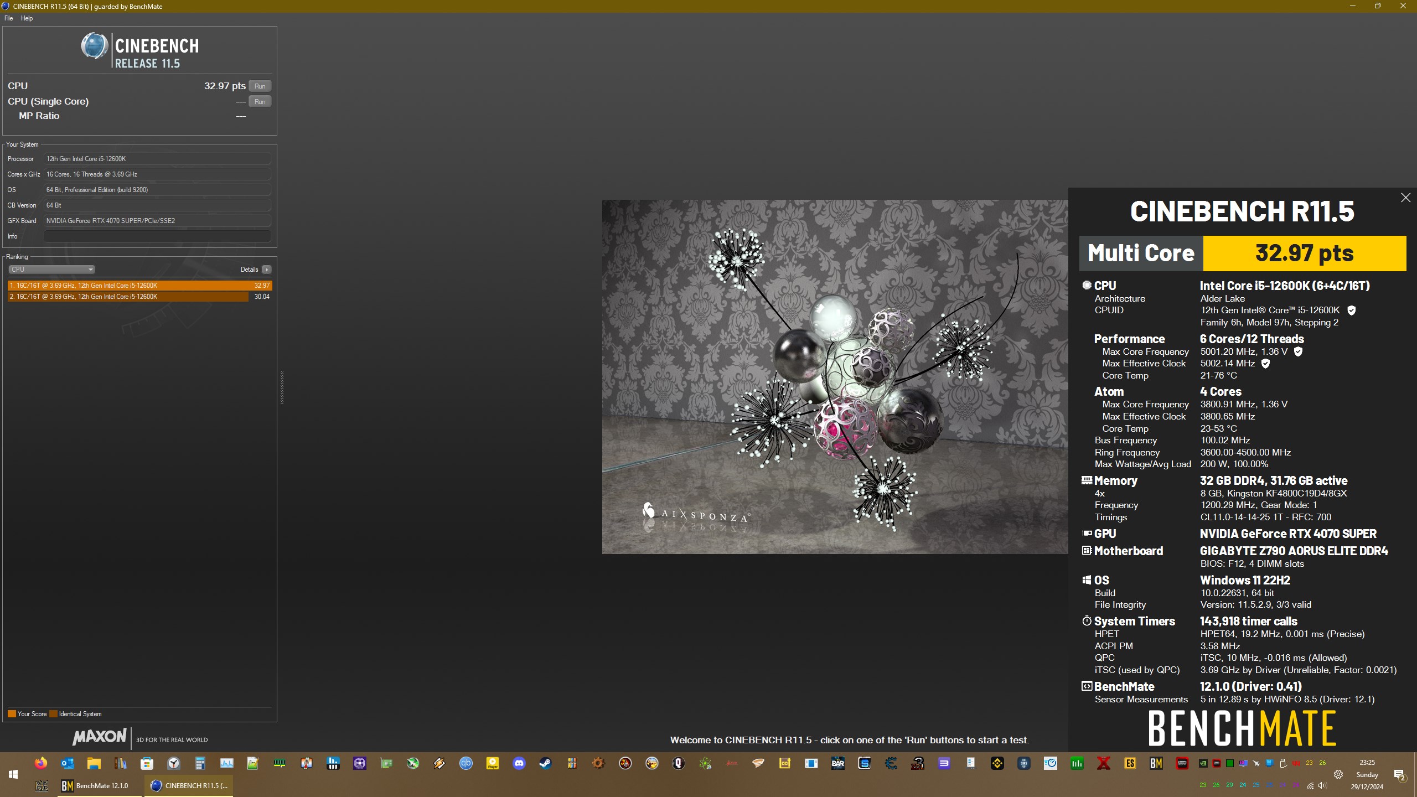1417x797 pixels.
Task: Switch to CINEBENCH R11.5 taskbar window
Action: (x=189, y=786)
